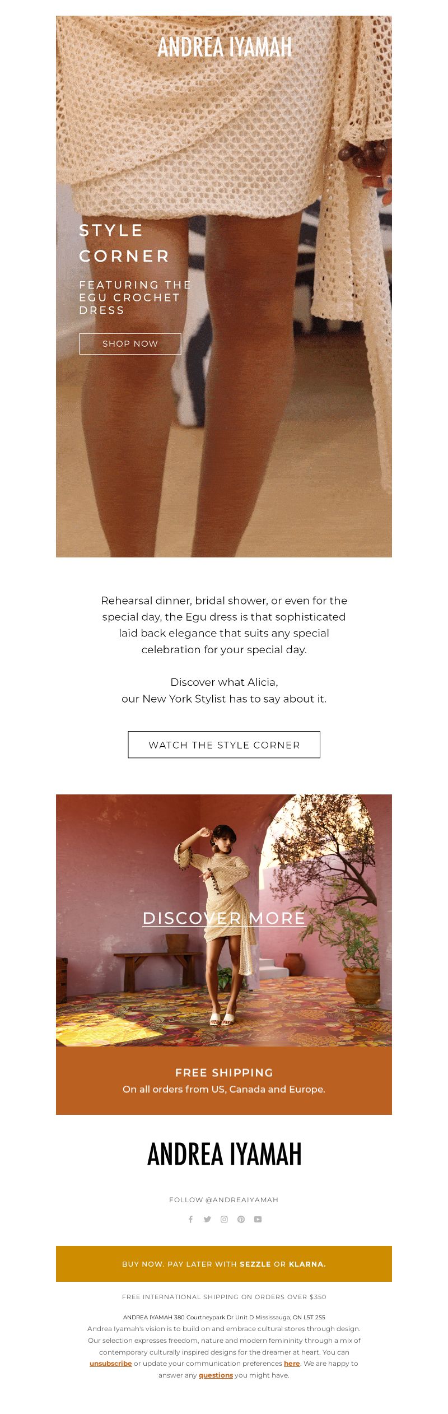Viewport: 448px width, 1414px height.
Task: Click the Sezzle or Klarna banner
Action: click(224, 1263)
